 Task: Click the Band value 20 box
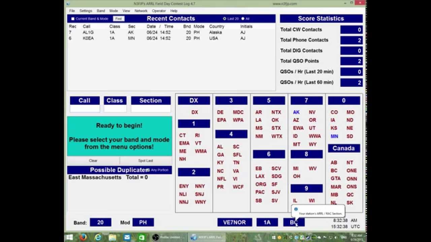100,223
